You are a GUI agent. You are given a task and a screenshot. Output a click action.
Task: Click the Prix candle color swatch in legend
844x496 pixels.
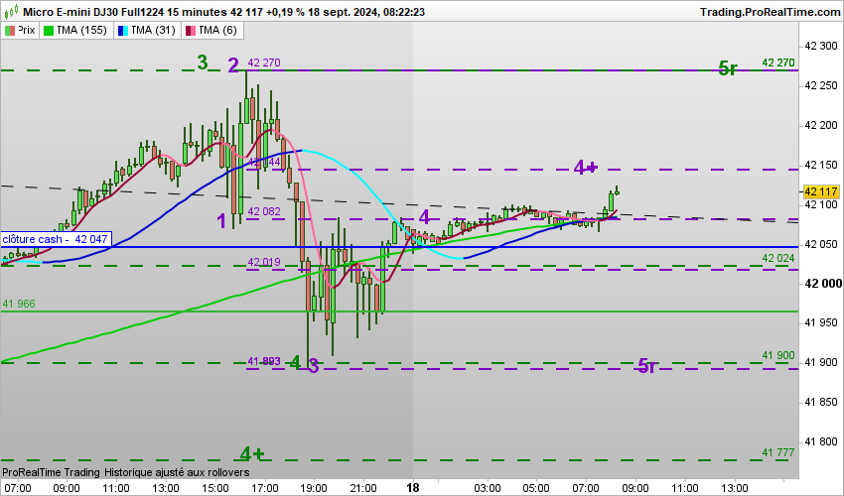pyautogui.click(x=9, y=31)
